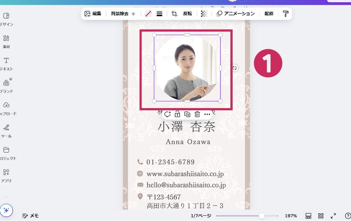Open the Canva AI assistant sparkle button
The width and height of the screenshot is (351, 221).
pos(7,211)
